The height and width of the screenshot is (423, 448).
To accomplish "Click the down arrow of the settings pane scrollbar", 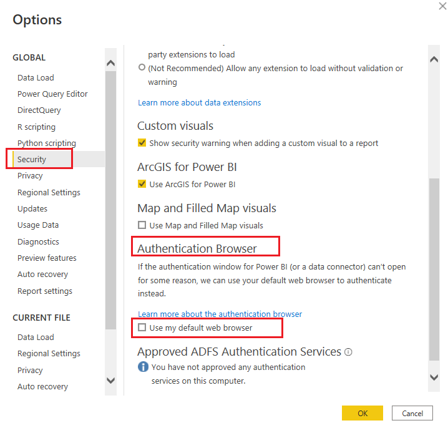I will [434, 377].
